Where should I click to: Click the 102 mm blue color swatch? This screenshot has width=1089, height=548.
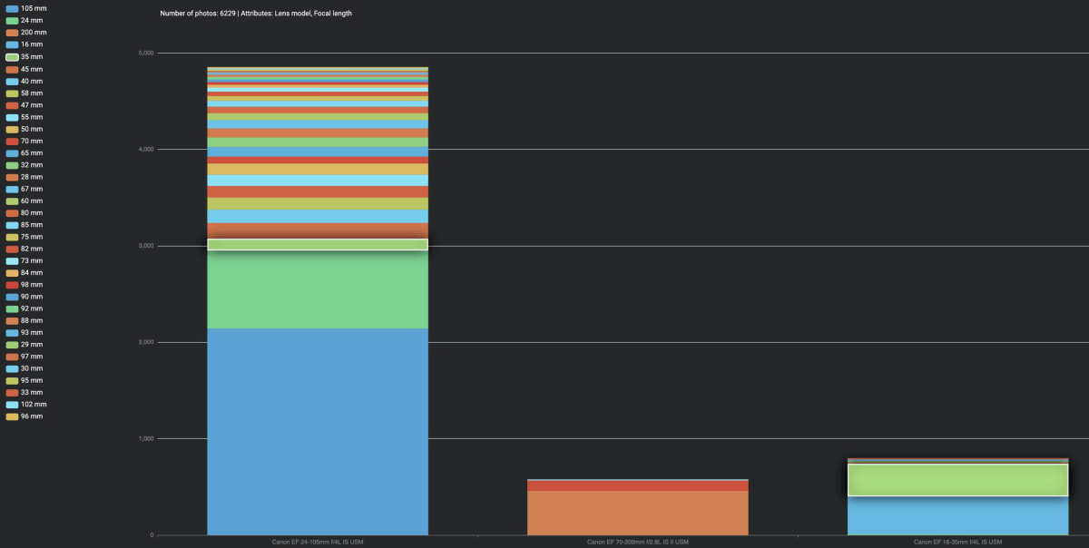click(10, 404)
